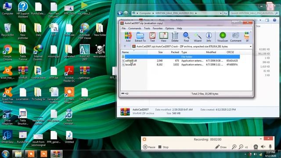This screenshot has height=158, width=281.
Task: Select the Google Chrome desktop icon
Action: pos(7,53)
